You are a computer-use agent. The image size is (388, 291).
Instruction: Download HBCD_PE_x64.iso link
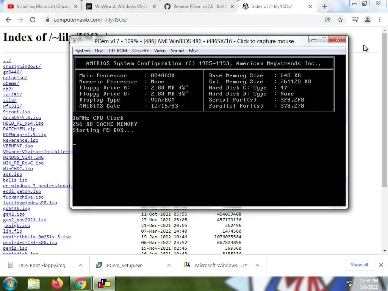[23, 123]
